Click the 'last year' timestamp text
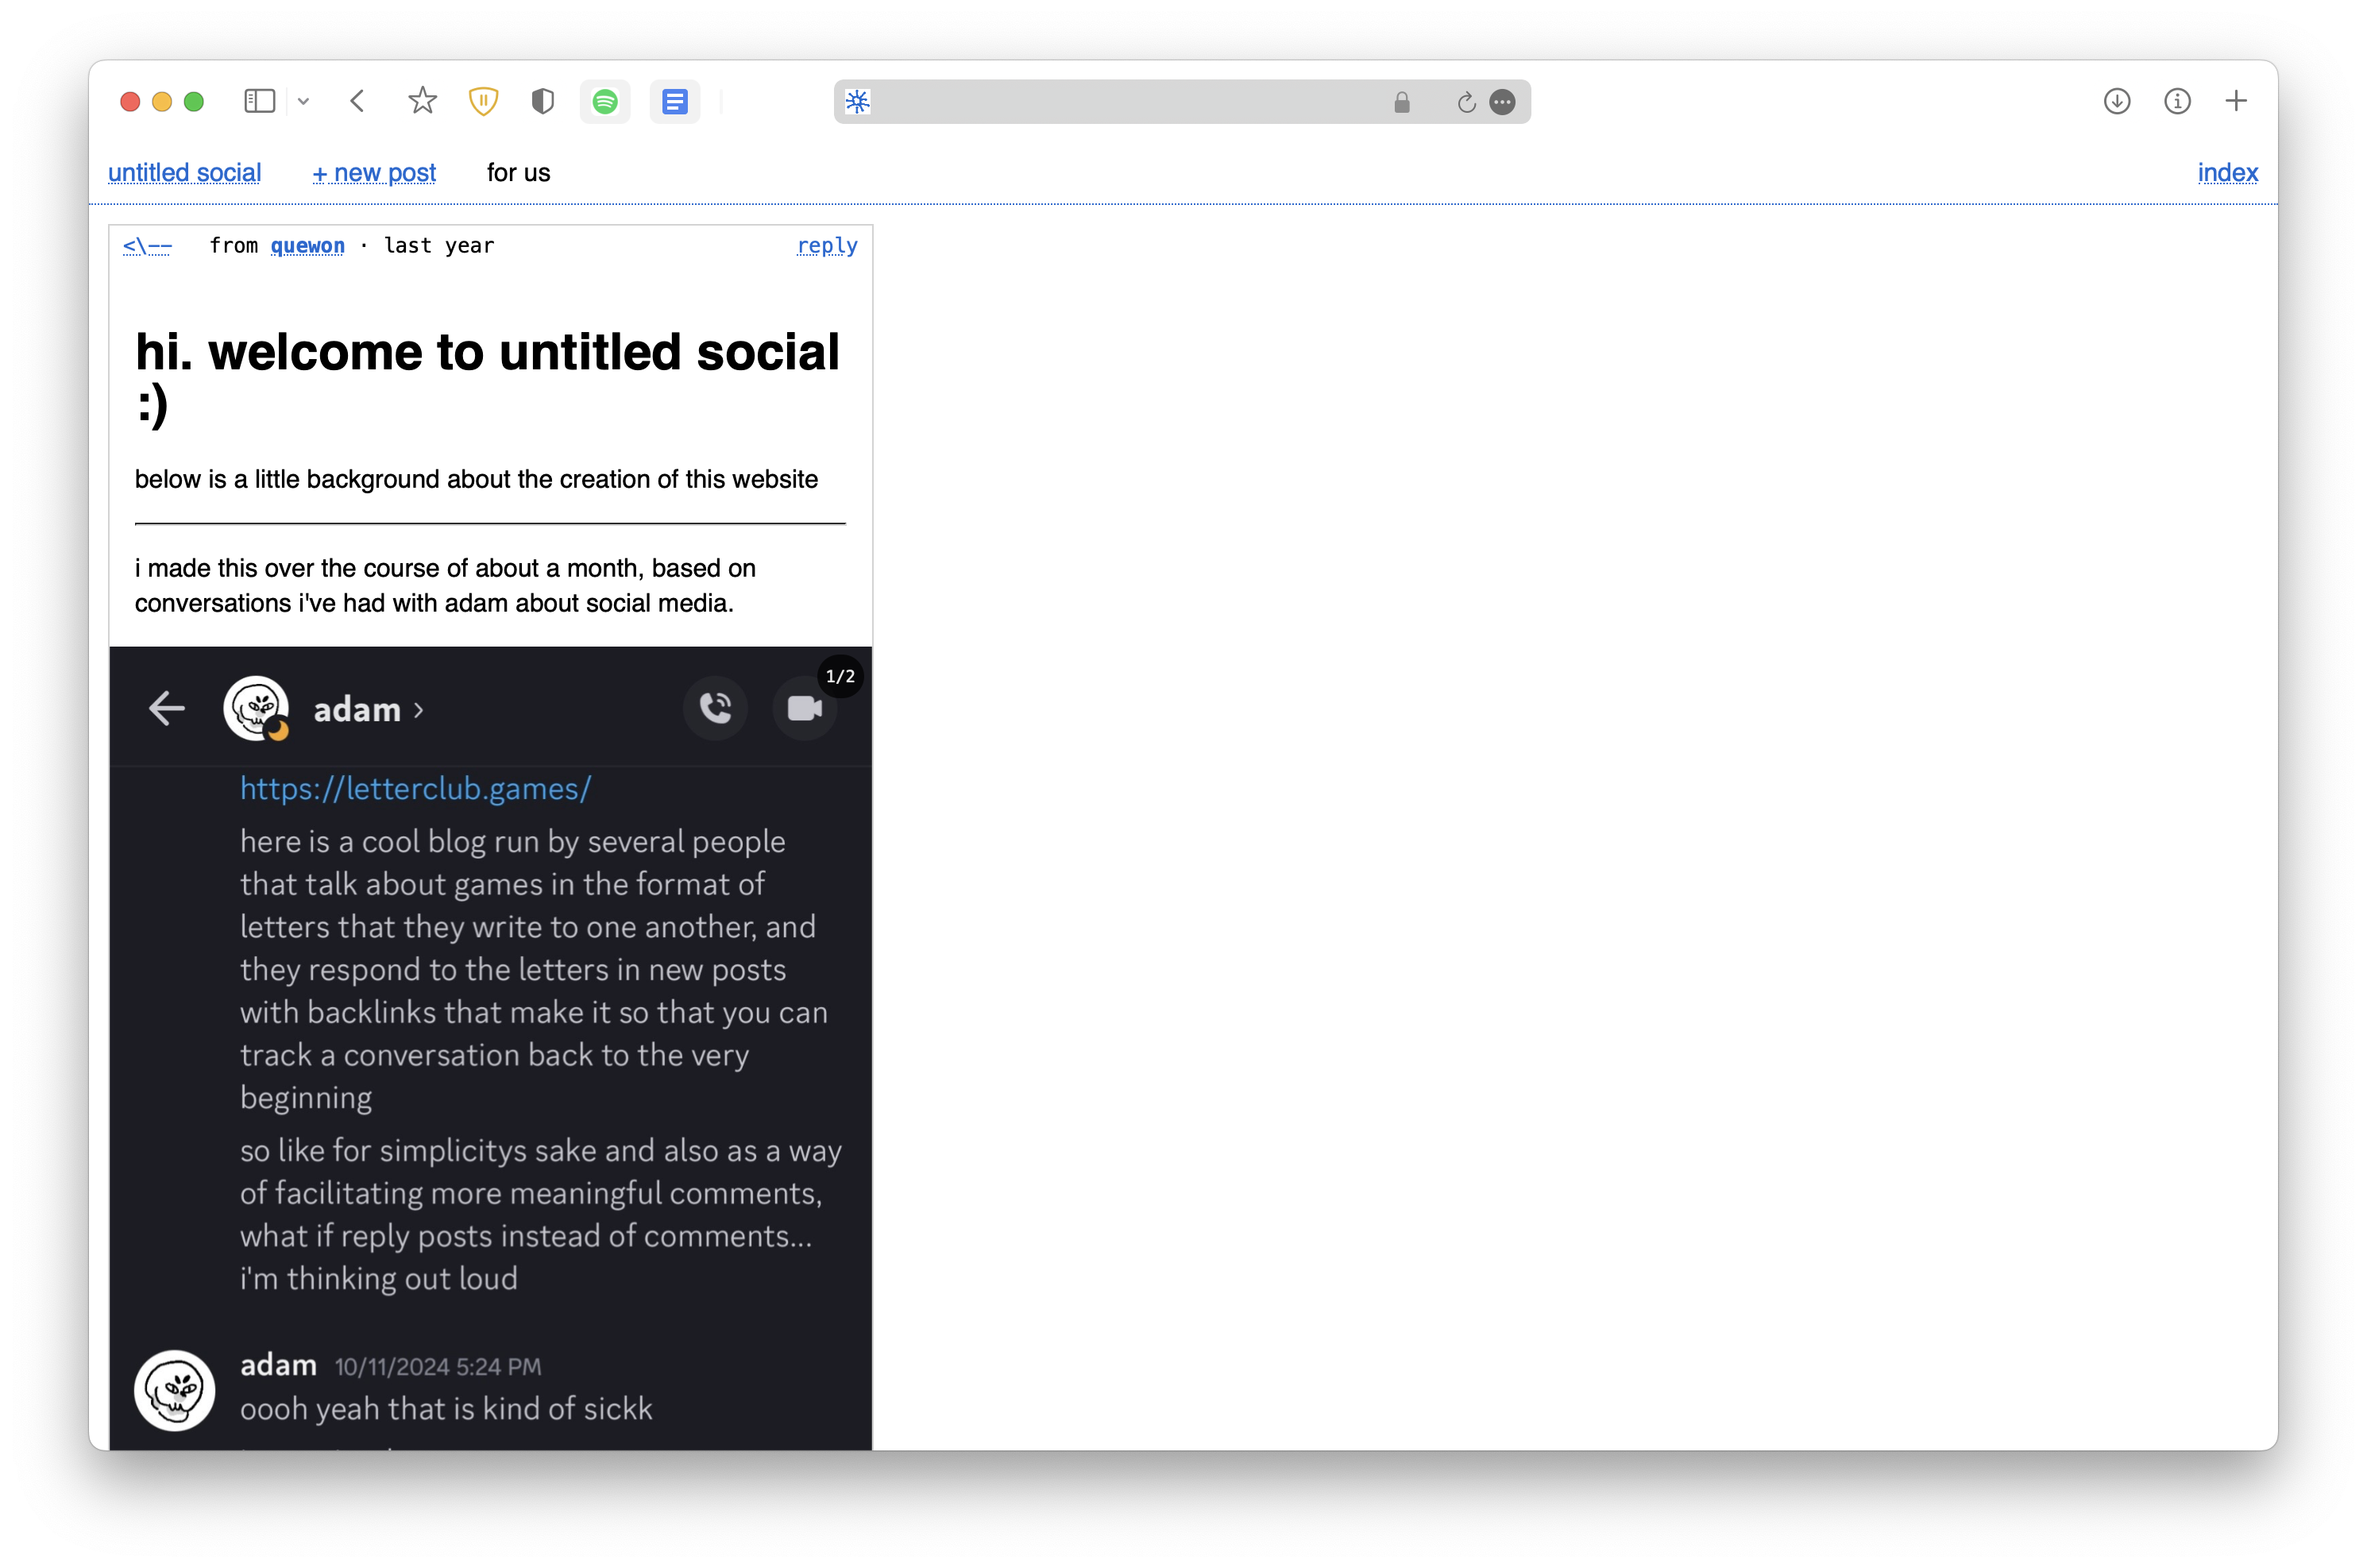Screen dimensions: 2367x1568 tap(439, 245)
